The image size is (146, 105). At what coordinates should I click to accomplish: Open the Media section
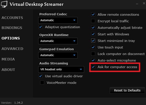point(8,59)
